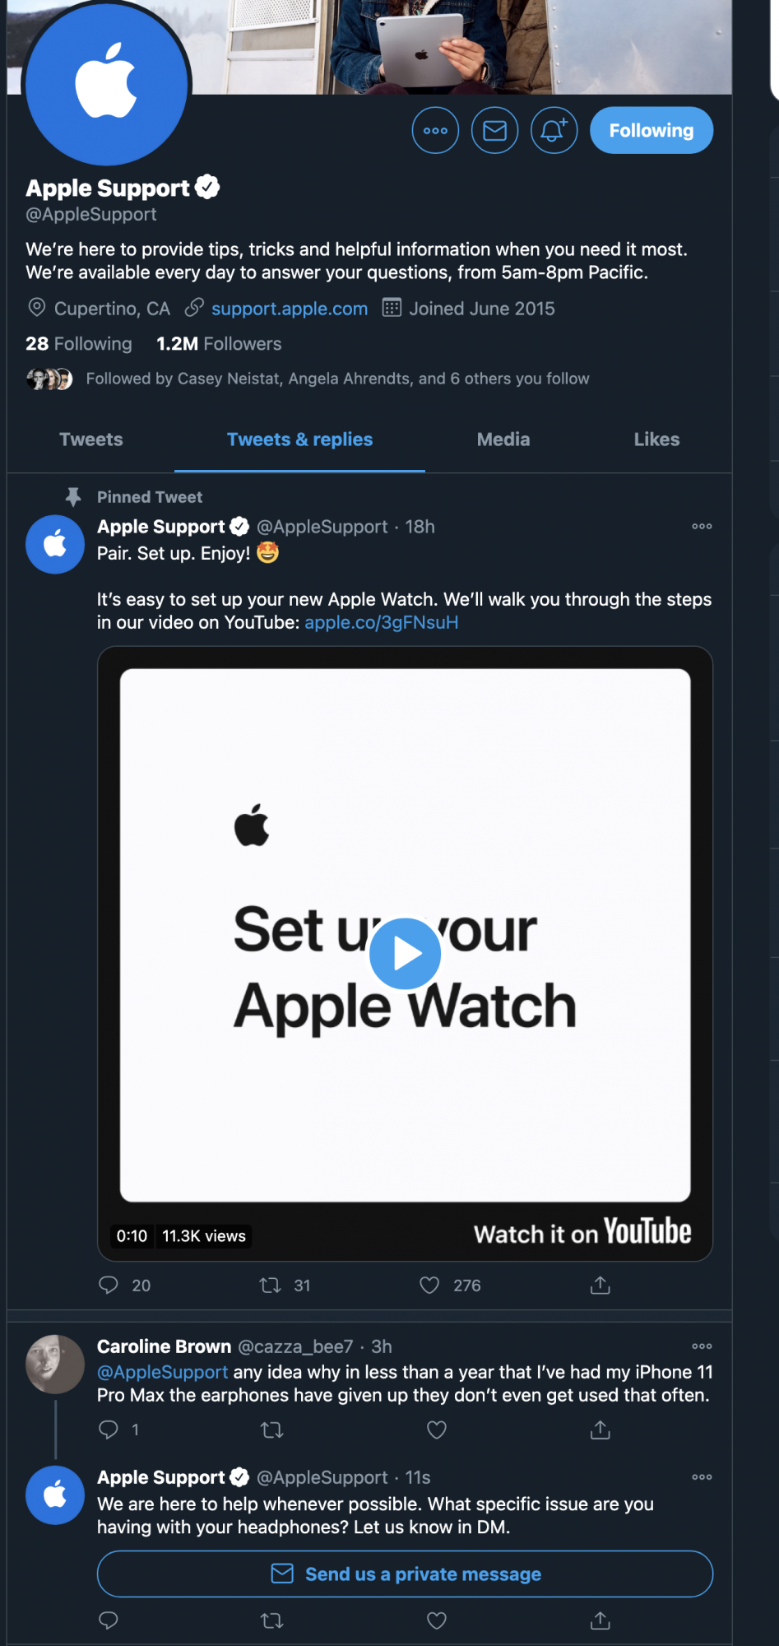779x1646 pixels.
Task: Like the pinned Apple Watch tweet
Action: tap(429, 1285)
